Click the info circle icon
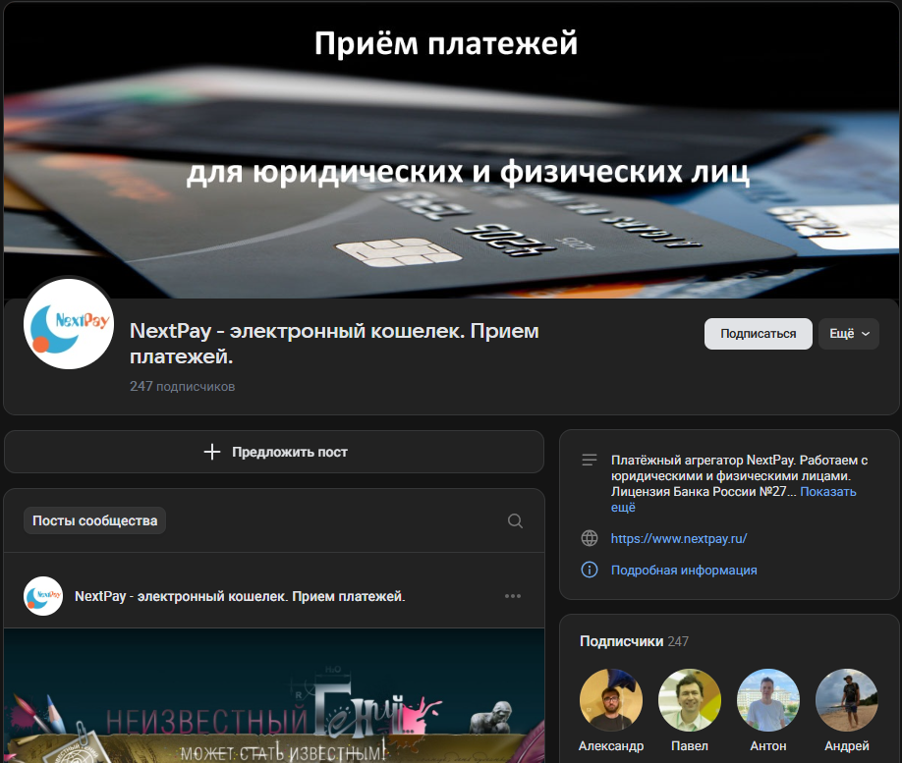 tap(590, 570)
